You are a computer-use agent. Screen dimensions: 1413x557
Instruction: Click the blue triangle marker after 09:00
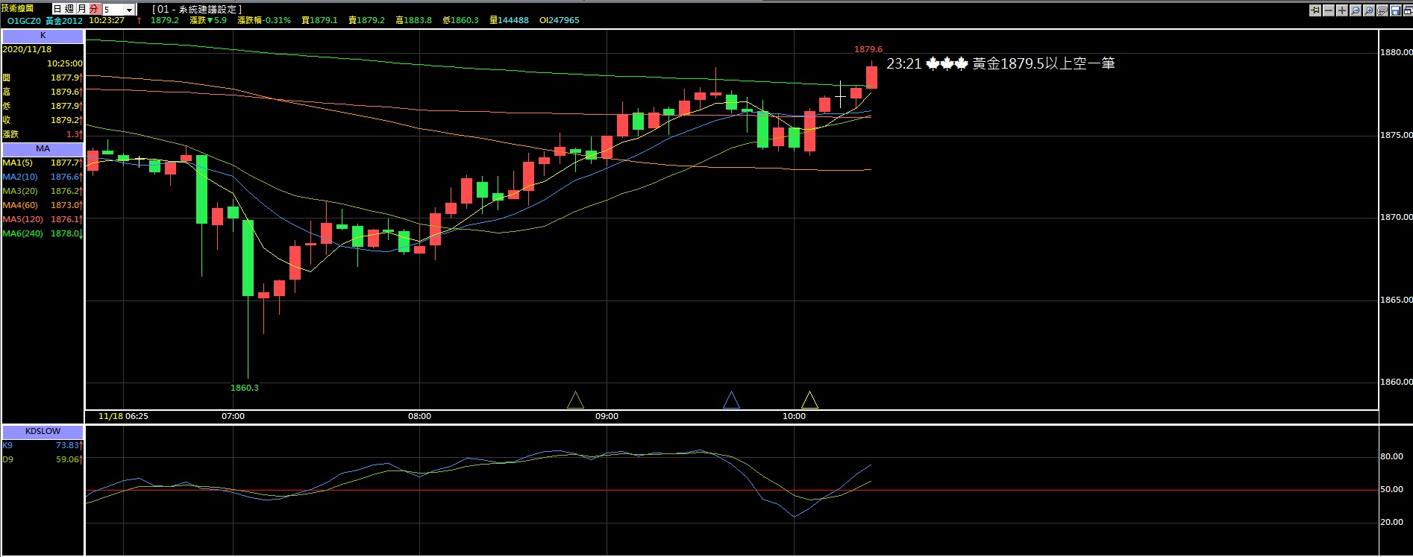[731, 400]
